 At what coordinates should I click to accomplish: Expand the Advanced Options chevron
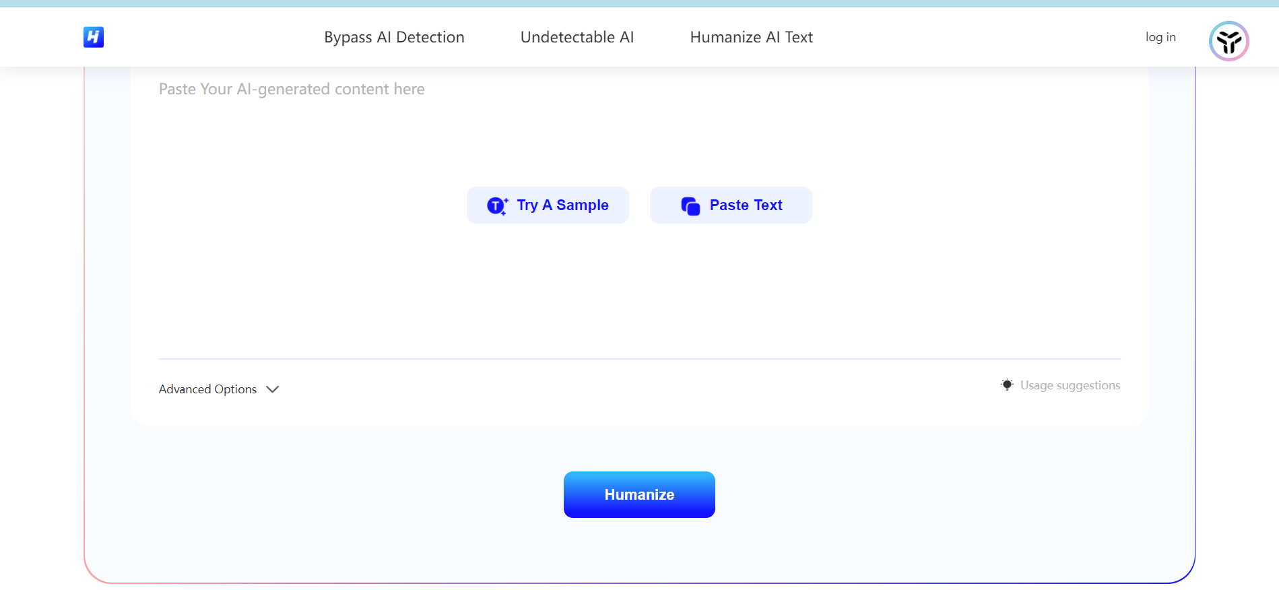[x=272, y=389]
